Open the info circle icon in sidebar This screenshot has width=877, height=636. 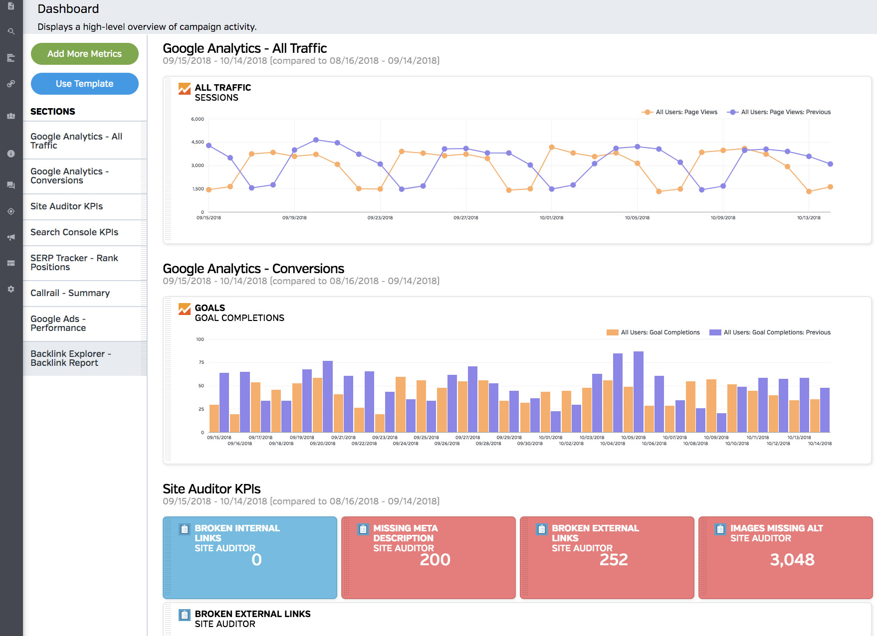click(x=11, y=154)
